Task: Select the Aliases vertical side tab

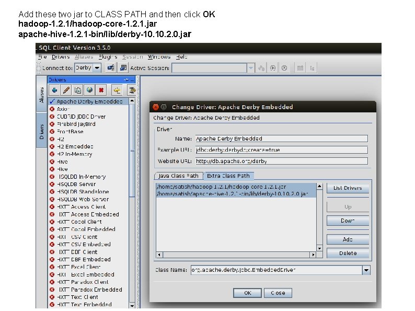Action: (41, 95)
